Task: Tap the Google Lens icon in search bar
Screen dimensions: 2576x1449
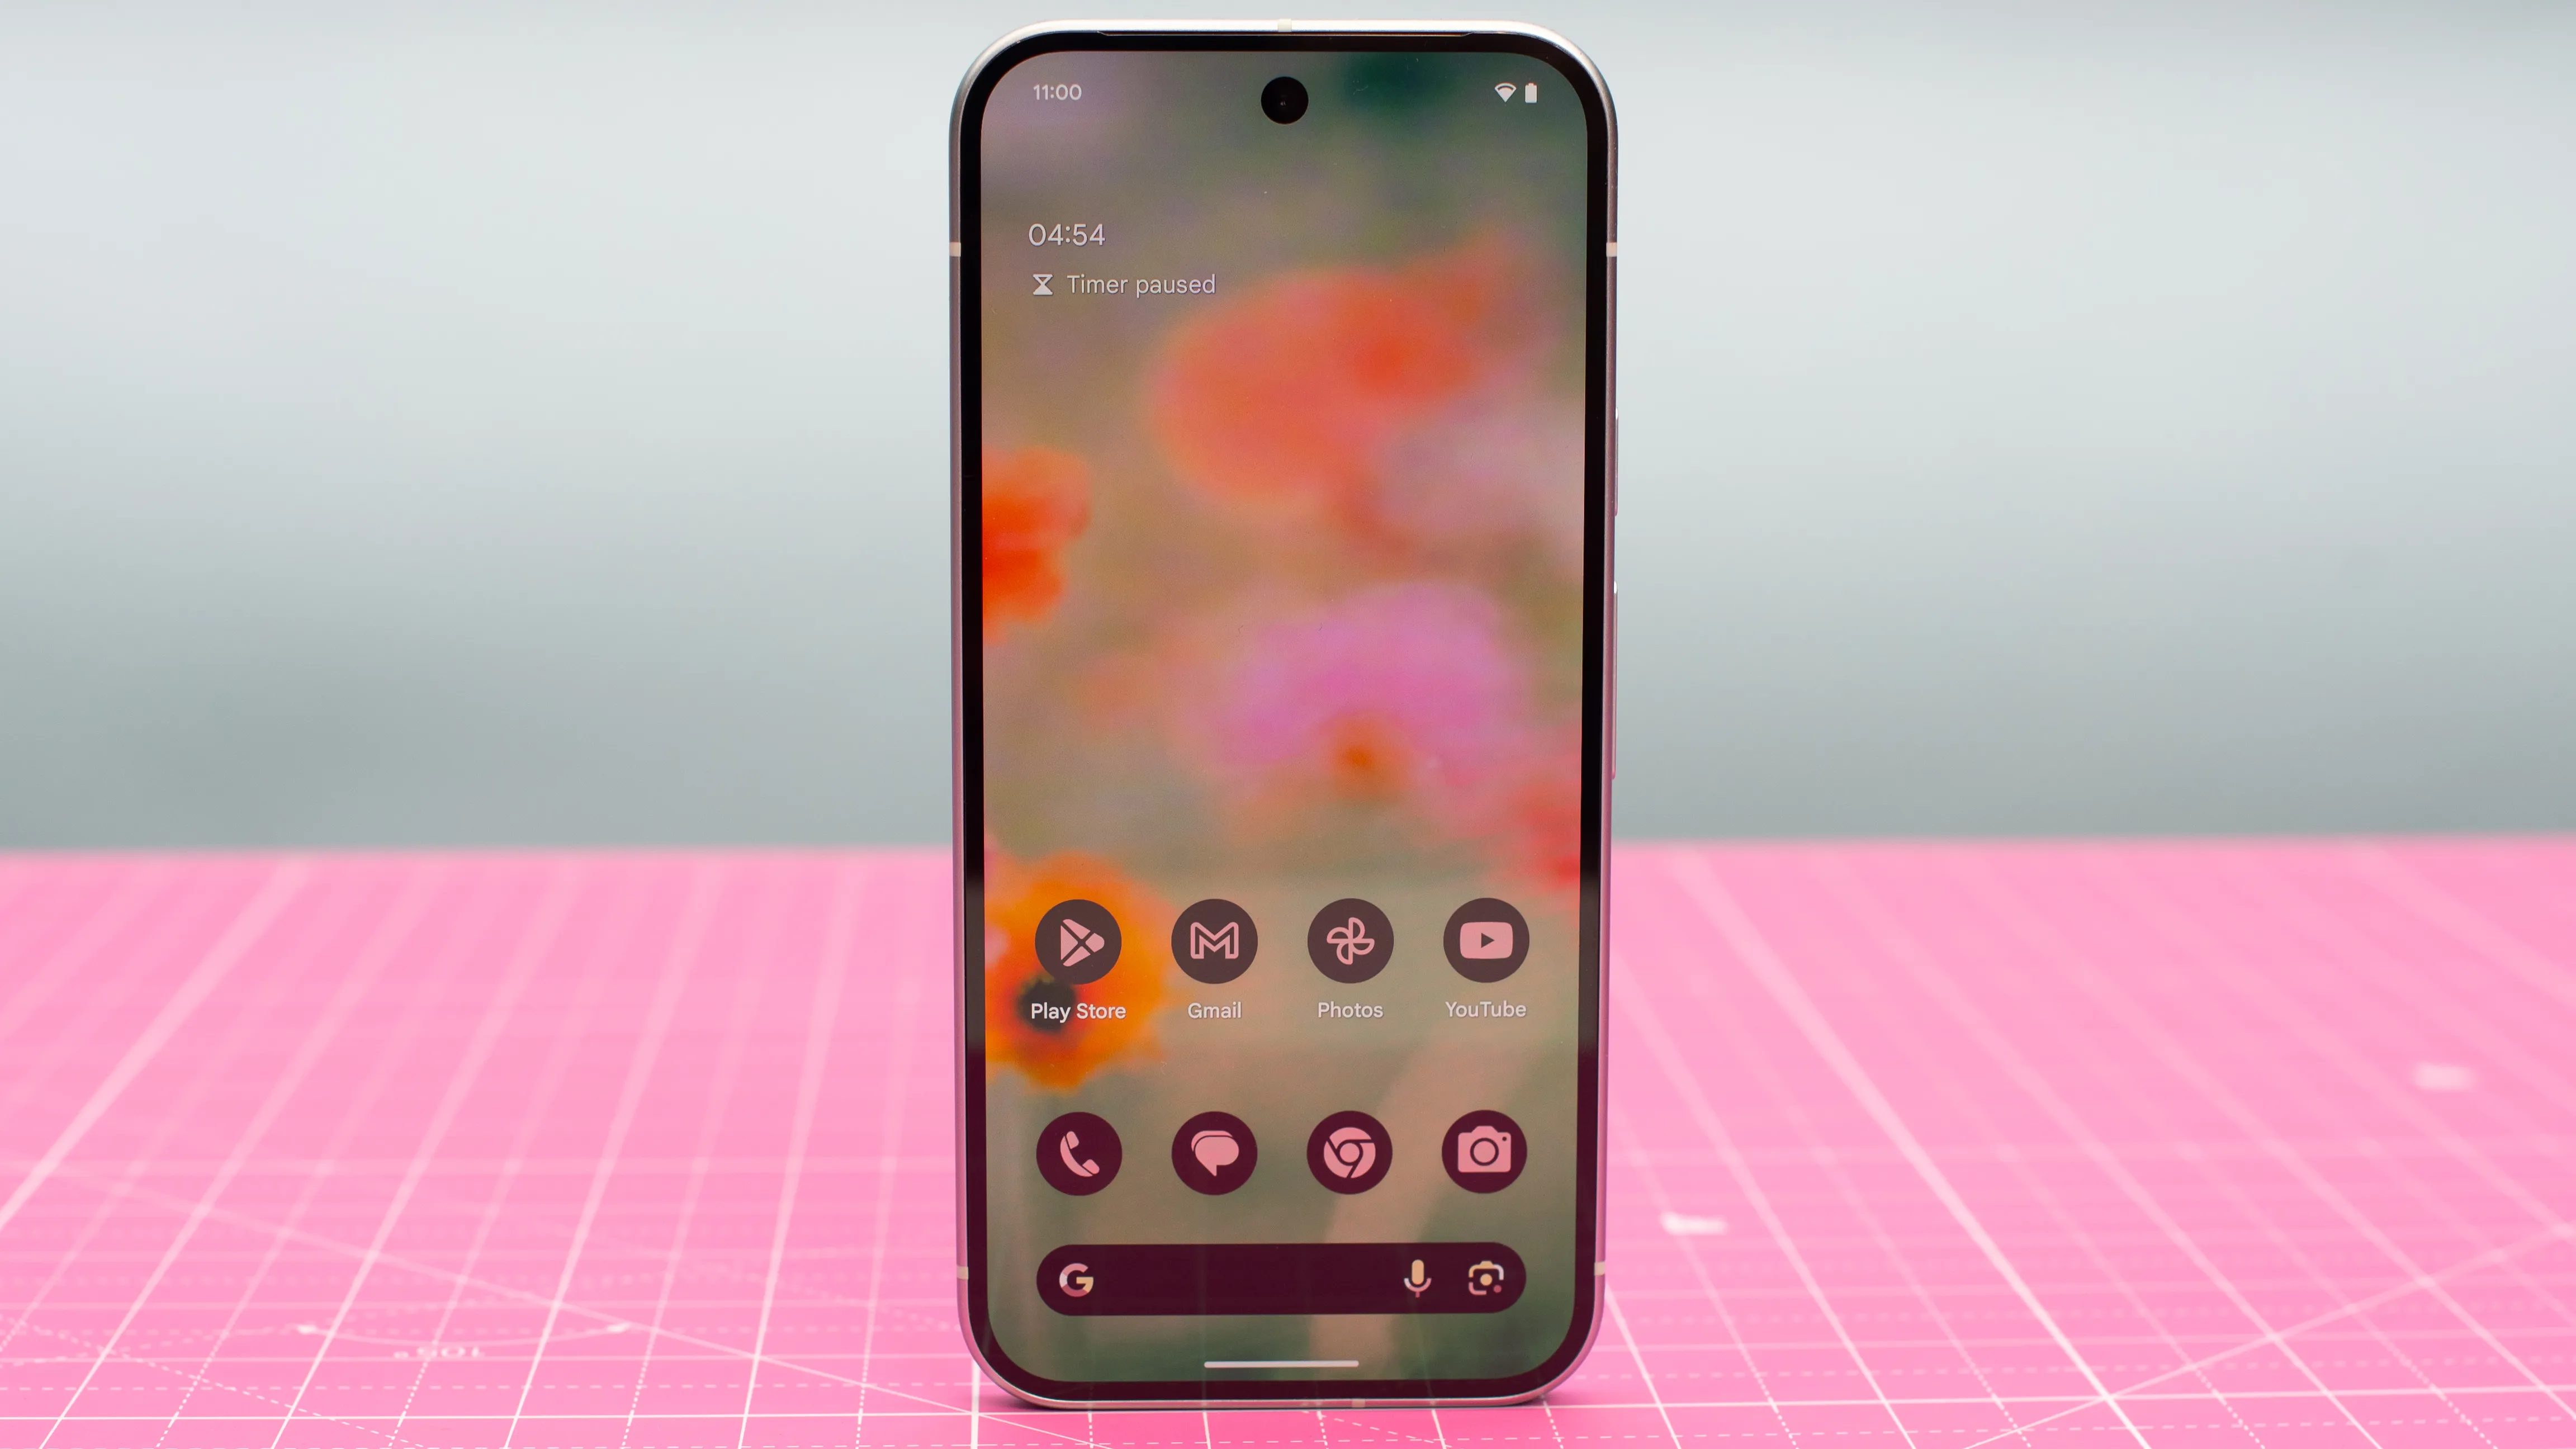Action: click(1486, 1277)
